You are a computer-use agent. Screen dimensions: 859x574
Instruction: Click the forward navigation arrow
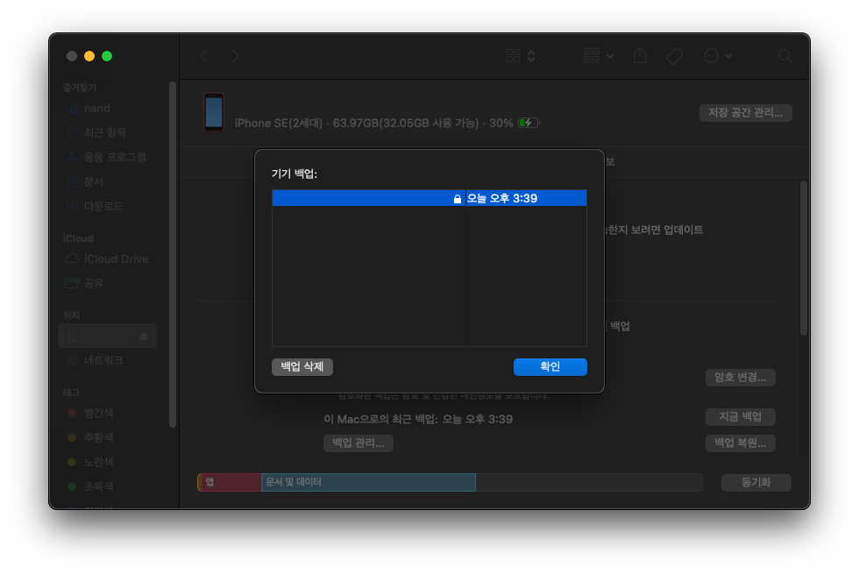235,56
